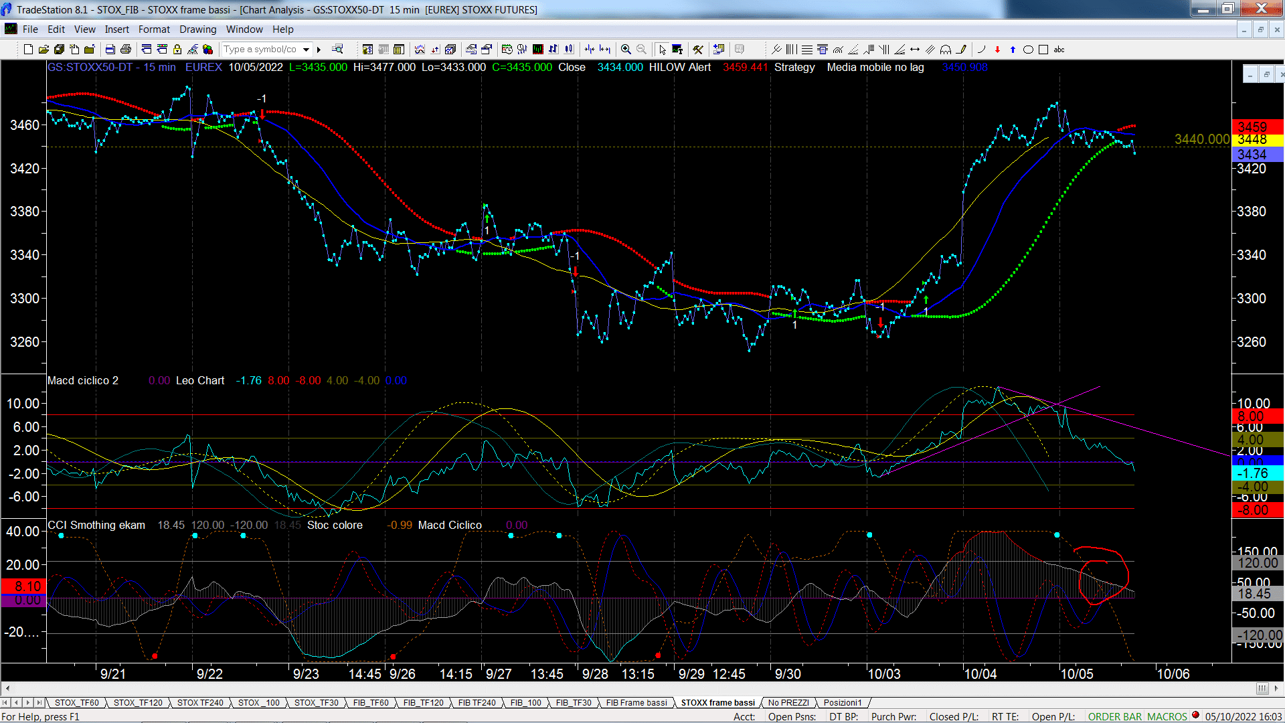Switch to the STOX_TF120 tab
The width and height of the screenshot is (1285, 723).
138,702
